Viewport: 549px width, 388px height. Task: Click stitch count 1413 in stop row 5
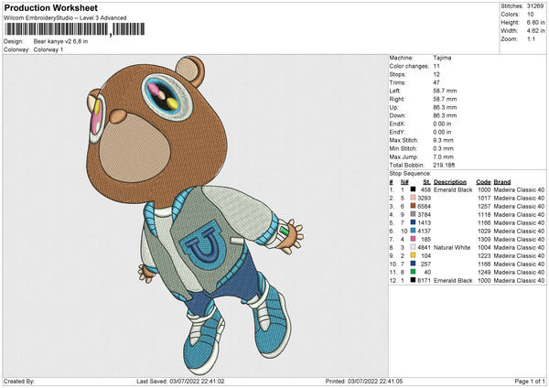pyautogui.click(x=425, y=222)
